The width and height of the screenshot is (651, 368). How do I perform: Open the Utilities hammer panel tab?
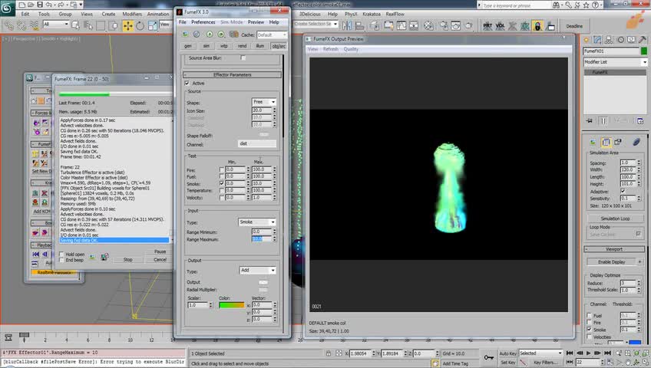click(643, 40)
